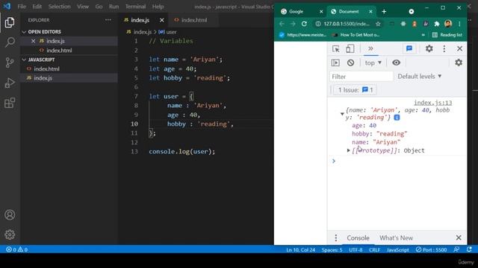This screenshot has height=268, width=478.
Task: Open the DevTools settings gear
Action: coord(429,48)
